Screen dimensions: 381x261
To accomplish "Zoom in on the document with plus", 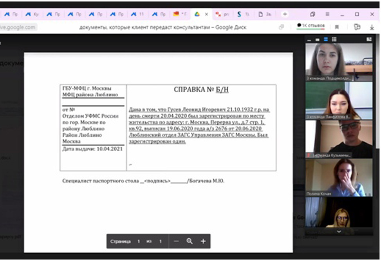I will pos(203,241).
